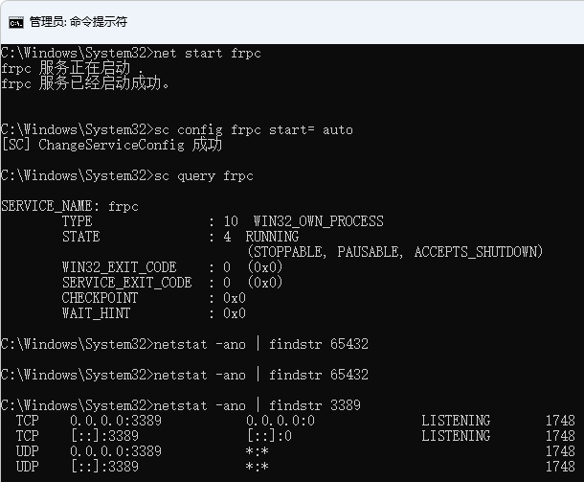
Task: Click the RUNNING state value
Action: [272, 237]
